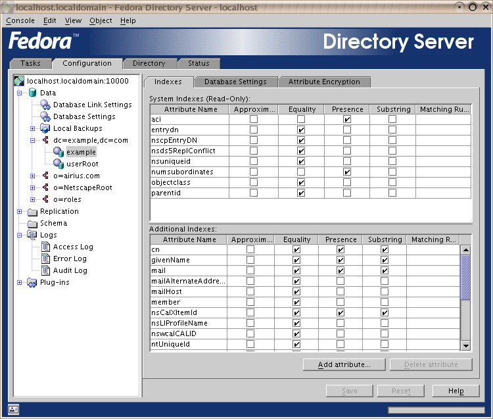Screen dimensions: 493x419
Task: Click the Additional Indexes scroll down arrow
Action: click(x=465, y=346)
